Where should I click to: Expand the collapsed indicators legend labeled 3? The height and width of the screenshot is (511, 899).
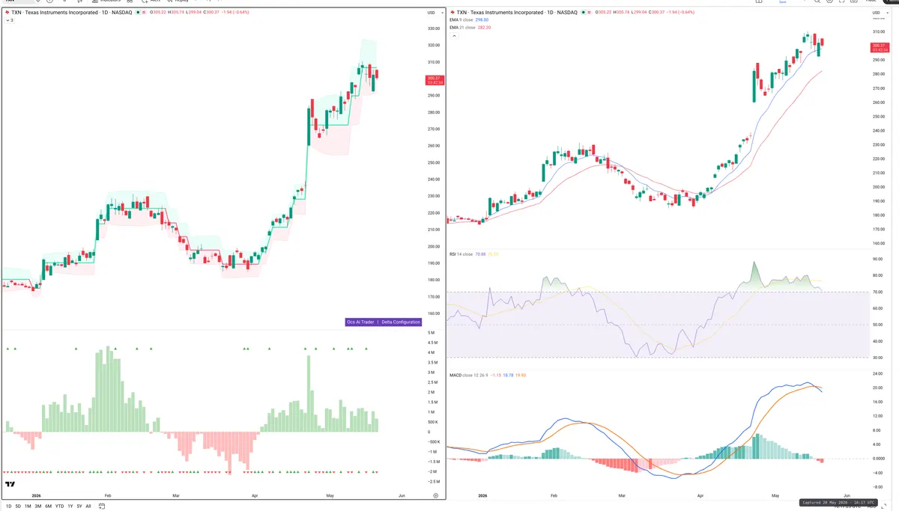[10, 20]
